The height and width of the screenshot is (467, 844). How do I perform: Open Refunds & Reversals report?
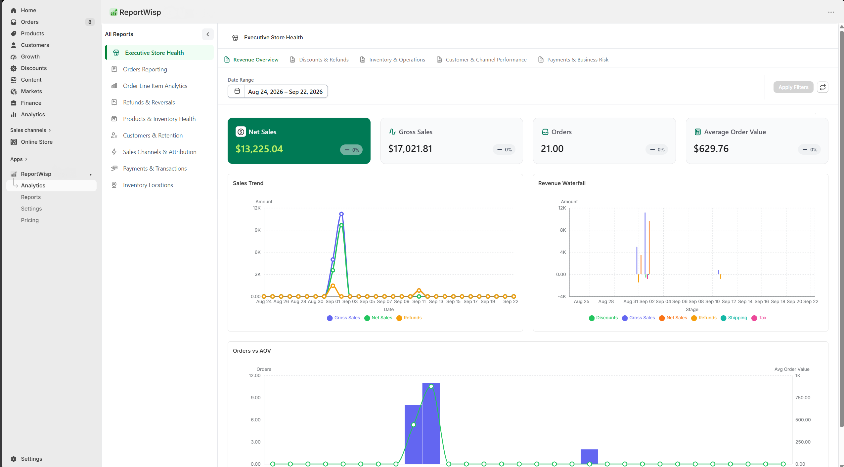(x=159, y=102)
